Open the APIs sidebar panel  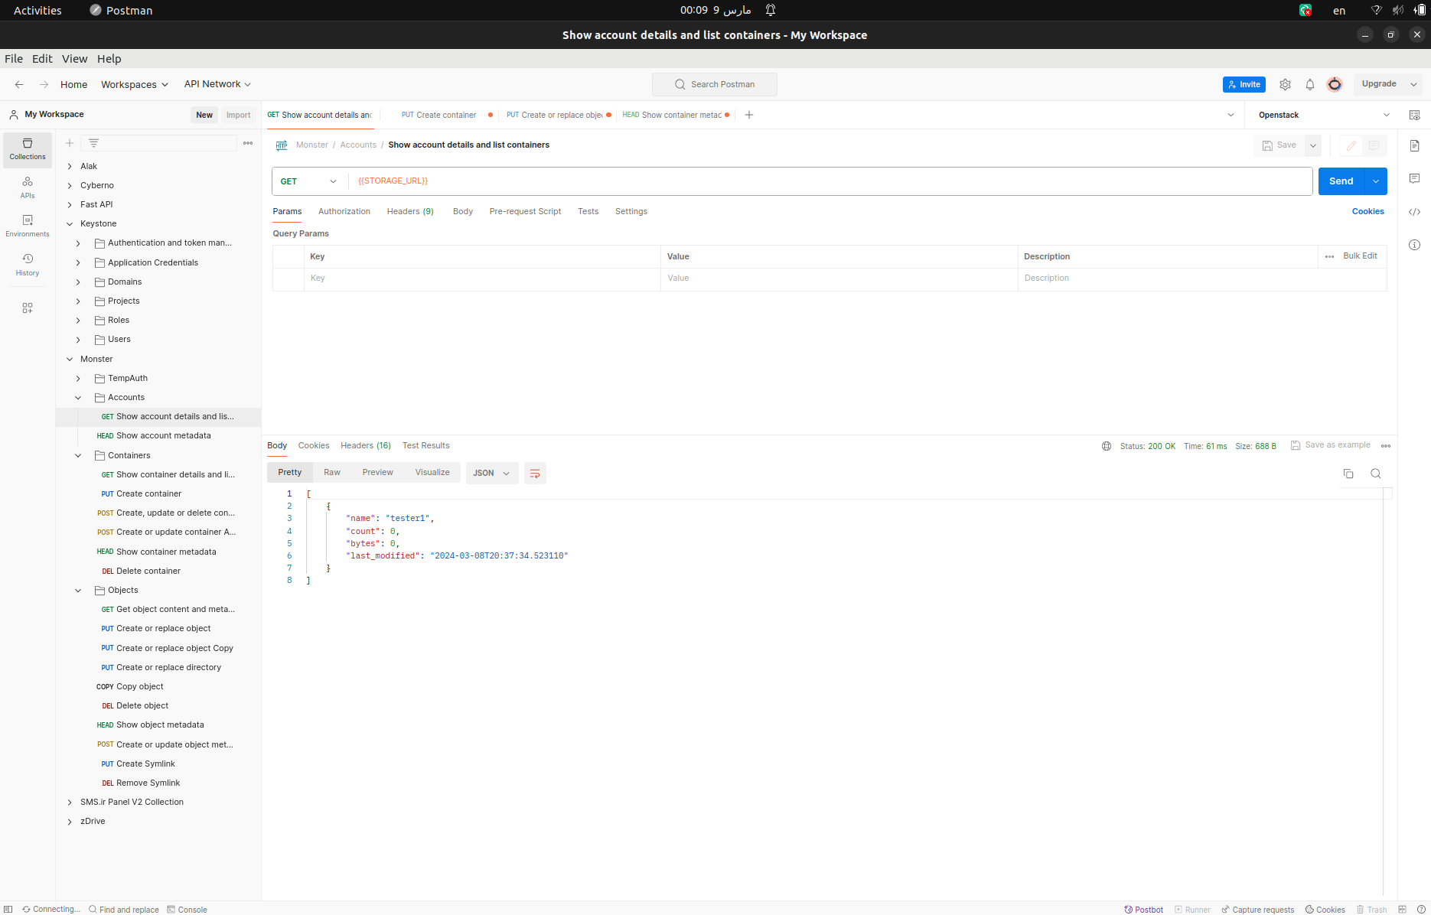(28, 187)
